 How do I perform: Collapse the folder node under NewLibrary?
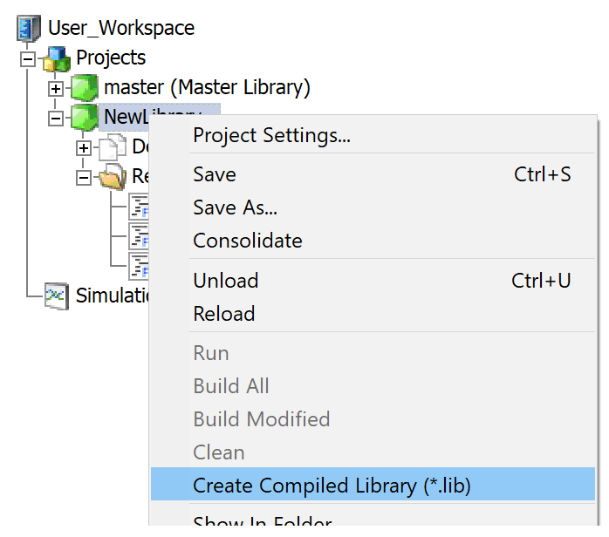click(84, 177)
